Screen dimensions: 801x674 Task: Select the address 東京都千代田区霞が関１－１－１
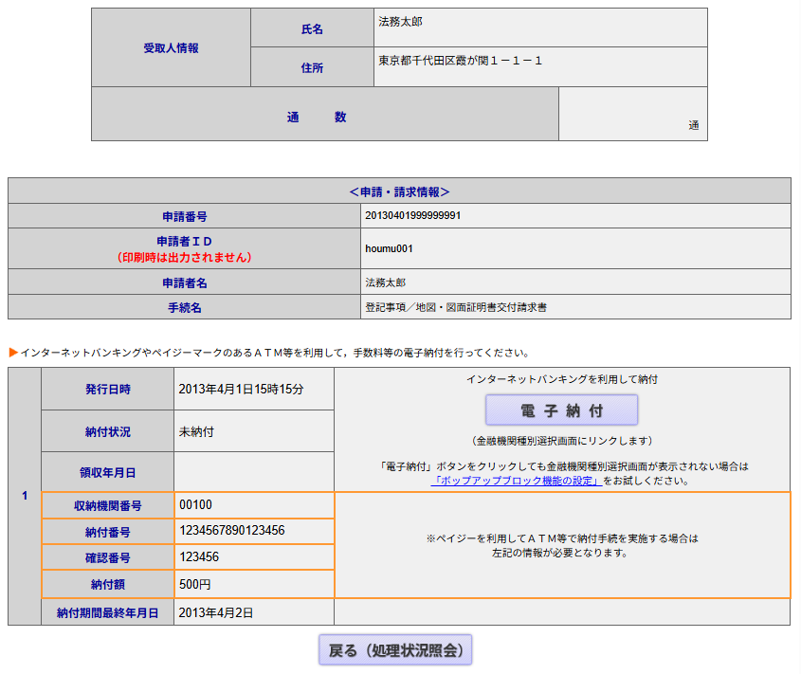click(x=460, y=61)
